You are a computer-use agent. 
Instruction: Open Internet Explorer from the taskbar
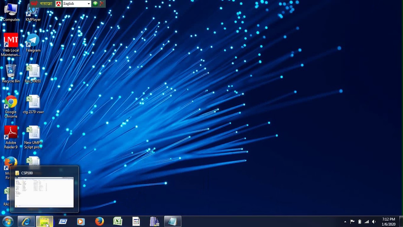(26, 221)
